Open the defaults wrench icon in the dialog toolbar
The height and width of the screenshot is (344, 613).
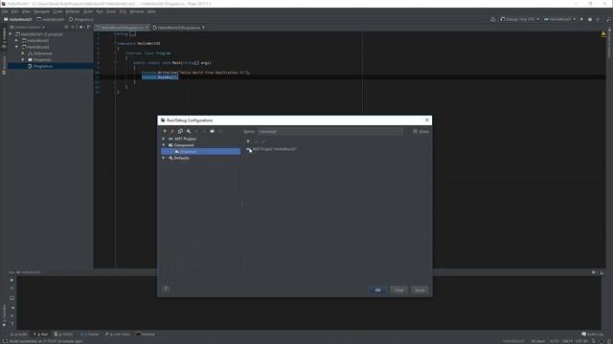point(189,132)
